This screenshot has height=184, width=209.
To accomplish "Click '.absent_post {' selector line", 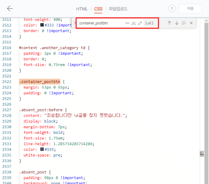I will (35, 172).
